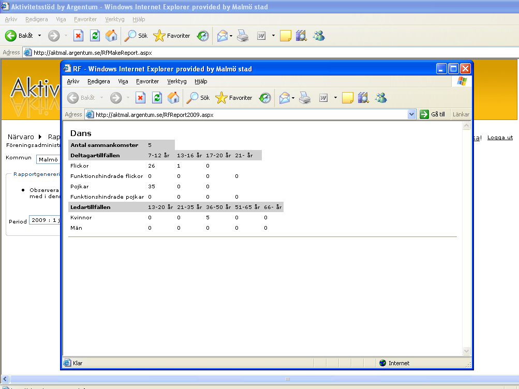The height and width of the screenshot is (389, 519).
Task: Open the Period 2009 dropdown
Action: click(45, 220)
